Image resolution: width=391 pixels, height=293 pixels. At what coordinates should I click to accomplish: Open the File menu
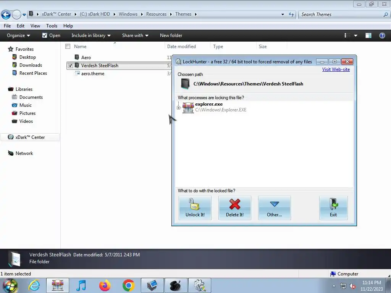7,26
